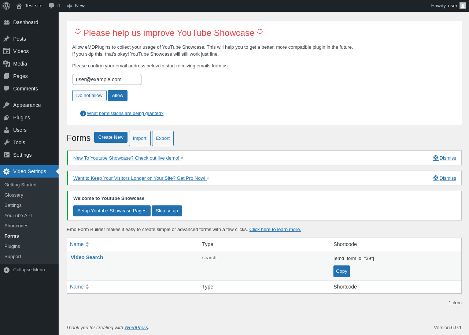Click the Version 6.9.1 text

point(448,327)
